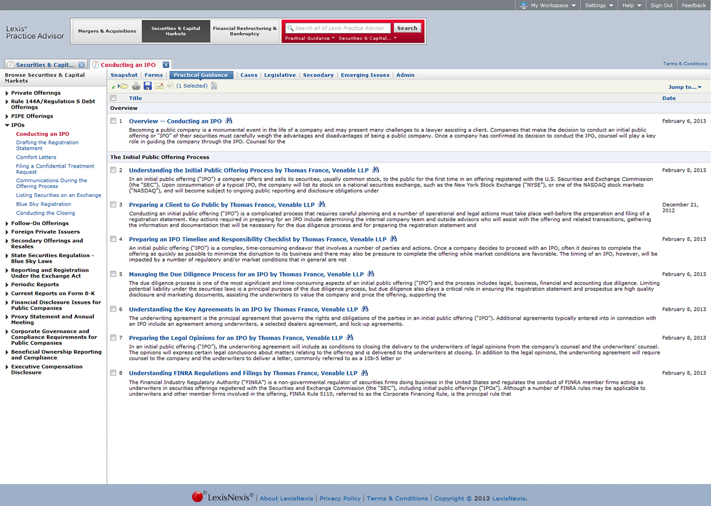
Task: Click the export document icon with green arrow
Action: 170,86
